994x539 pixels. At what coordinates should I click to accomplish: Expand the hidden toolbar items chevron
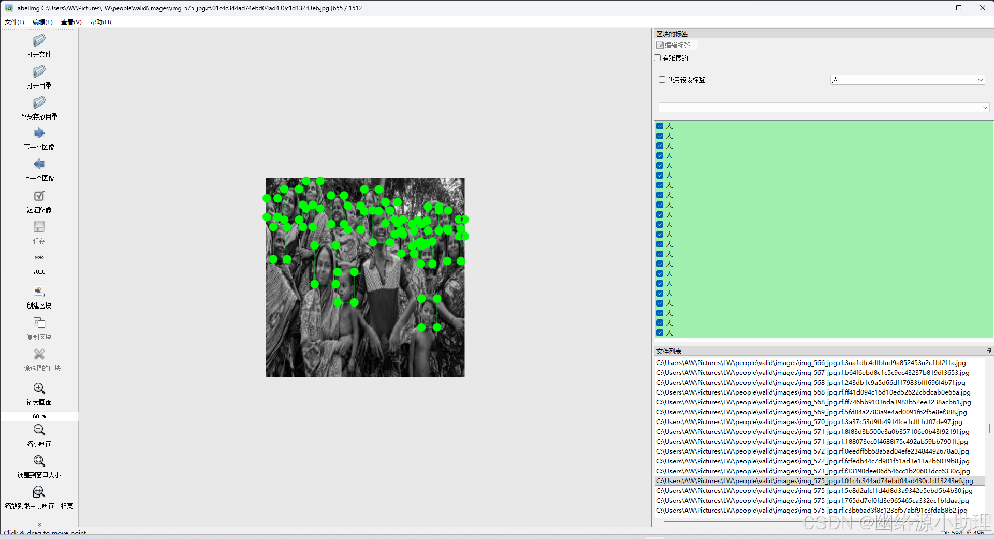[x=39, y=525]
